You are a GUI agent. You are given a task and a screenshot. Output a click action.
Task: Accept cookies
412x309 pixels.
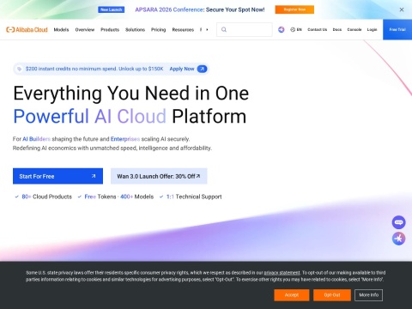[292, 295]
